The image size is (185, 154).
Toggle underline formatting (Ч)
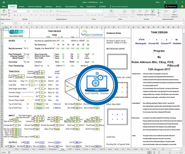(x=20, y=15)
